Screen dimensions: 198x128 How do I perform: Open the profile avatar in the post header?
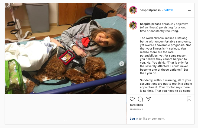[x=133, y=10]
